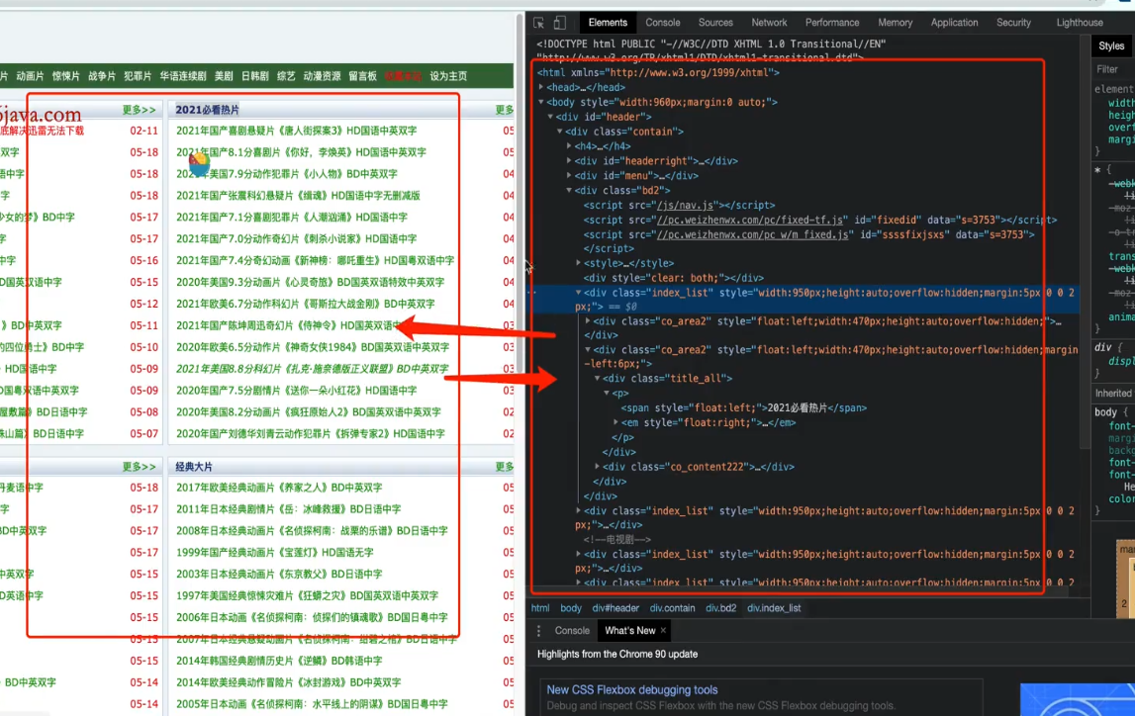Click the div#header breadcrumb item
This screenshot has height=716, width=1135.
point(616,608)
